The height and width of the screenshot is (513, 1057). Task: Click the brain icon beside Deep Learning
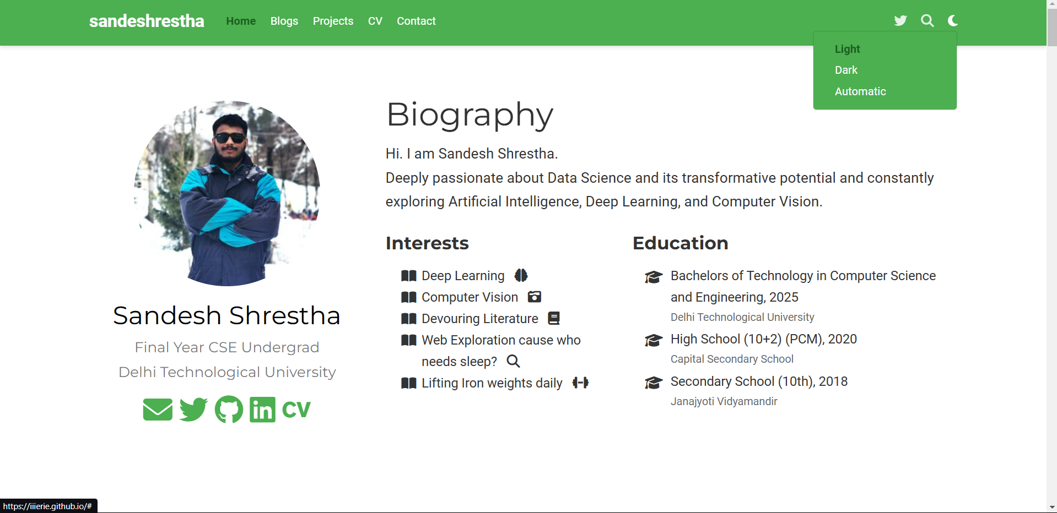pos(521,275)
